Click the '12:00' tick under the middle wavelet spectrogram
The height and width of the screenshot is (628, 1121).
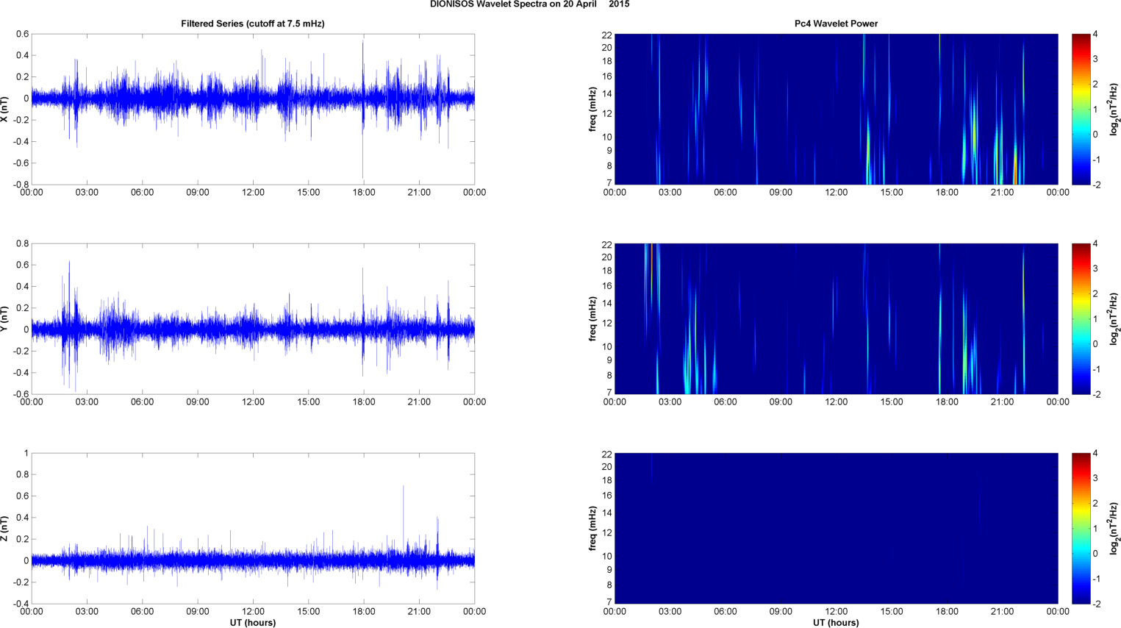[837, 402]
